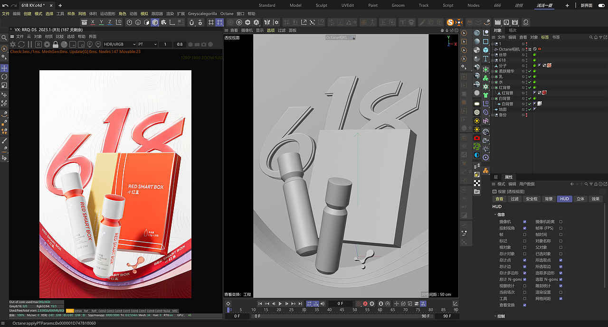The width and height of the screenshot is (608, 327).
Task: Click the timeline playhead at frame 0
Action: (228, 310)
